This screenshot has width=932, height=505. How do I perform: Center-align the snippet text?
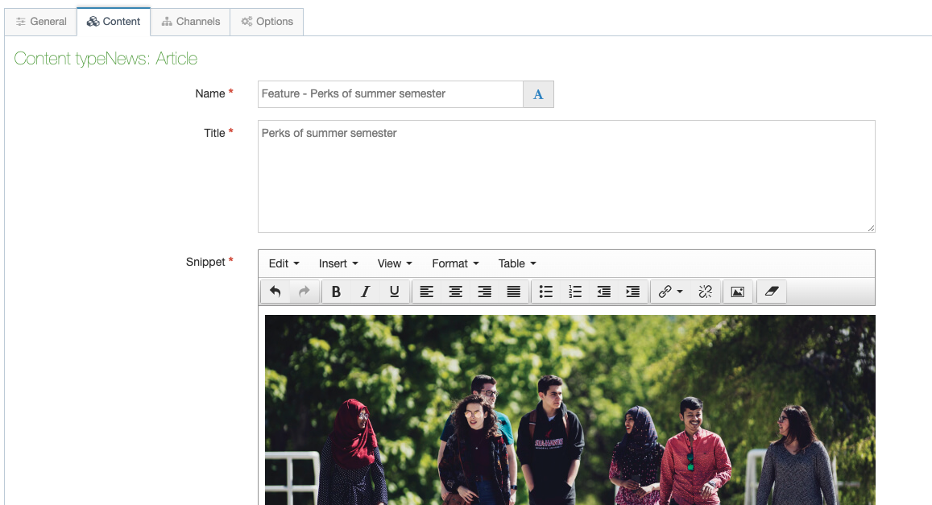pyautogui.click(x=455, y=292)
